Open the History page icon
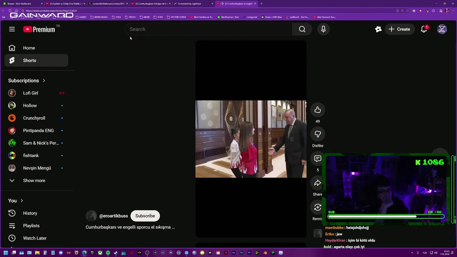Viewport: 457px width, 257px height. (x=12, y=213)
